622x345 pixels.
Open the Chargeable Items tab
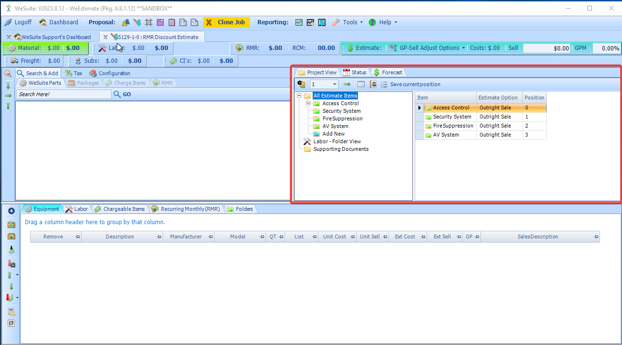[120, 209]
